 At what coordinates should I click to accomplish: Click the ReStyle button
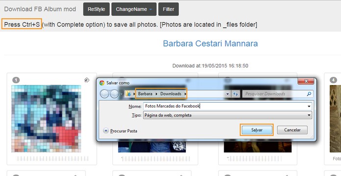click(96, 9)
